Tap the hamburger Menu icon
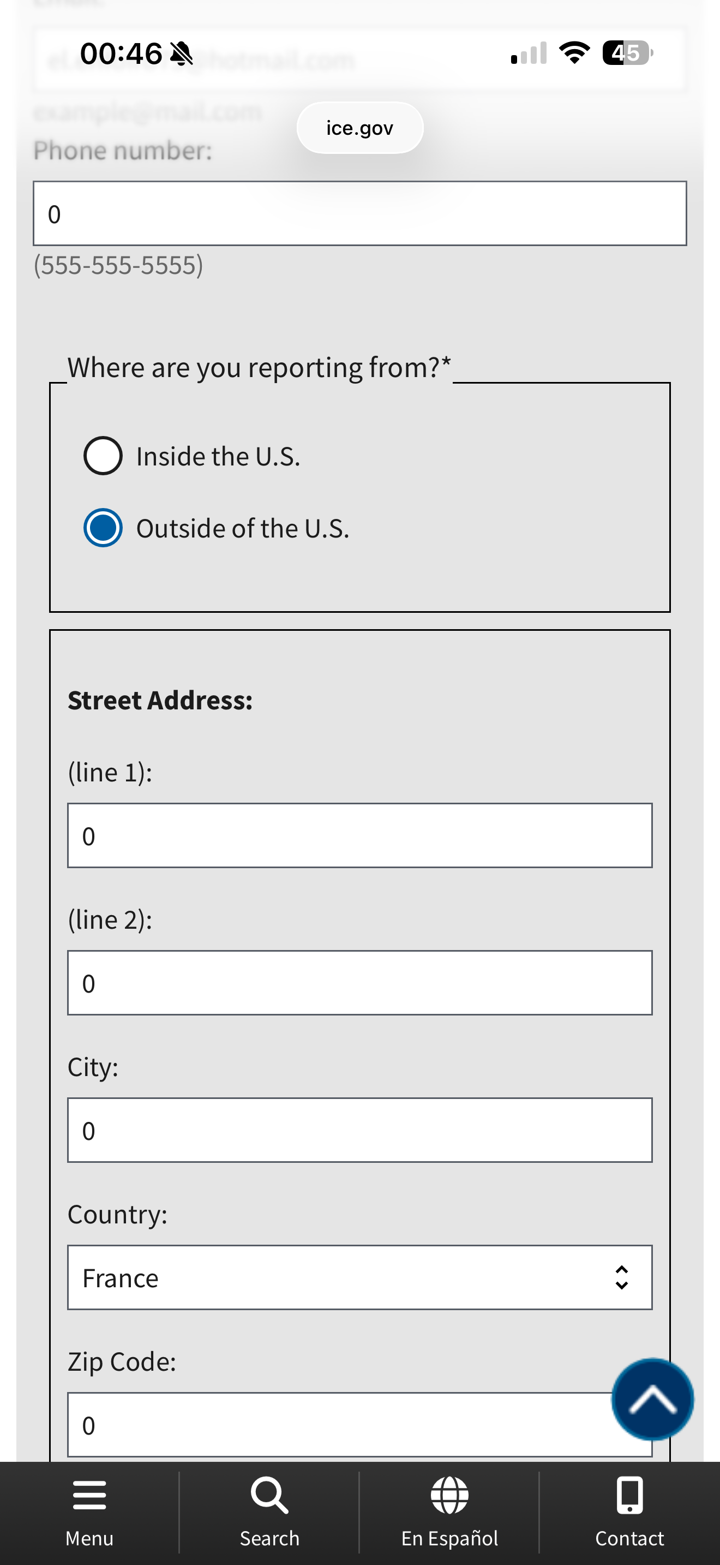720x1565 pixels. [x=89, y=1496]
